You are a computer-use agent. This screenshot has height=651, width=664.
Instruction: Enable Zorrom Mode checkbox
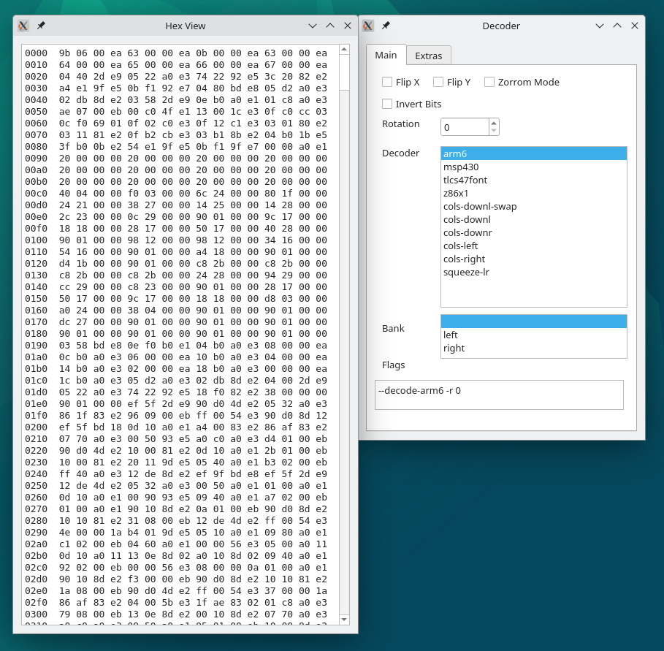(489, 82)
